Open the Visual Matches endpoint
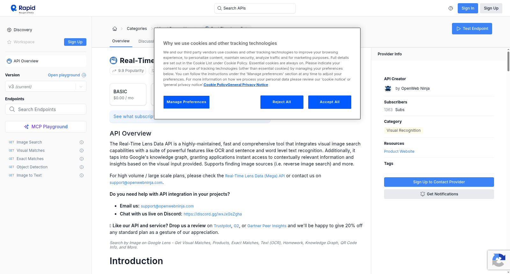This screenshot has height=274, width=510. pos(31,151)
